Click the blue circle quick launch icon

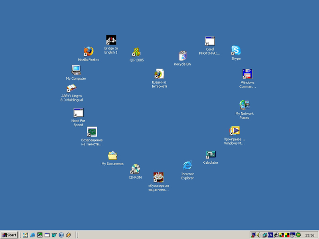pos(61,235)
